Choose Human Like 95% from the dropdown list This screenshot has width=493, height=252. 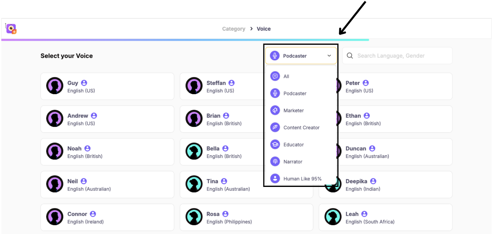click(x=301, y=179)
